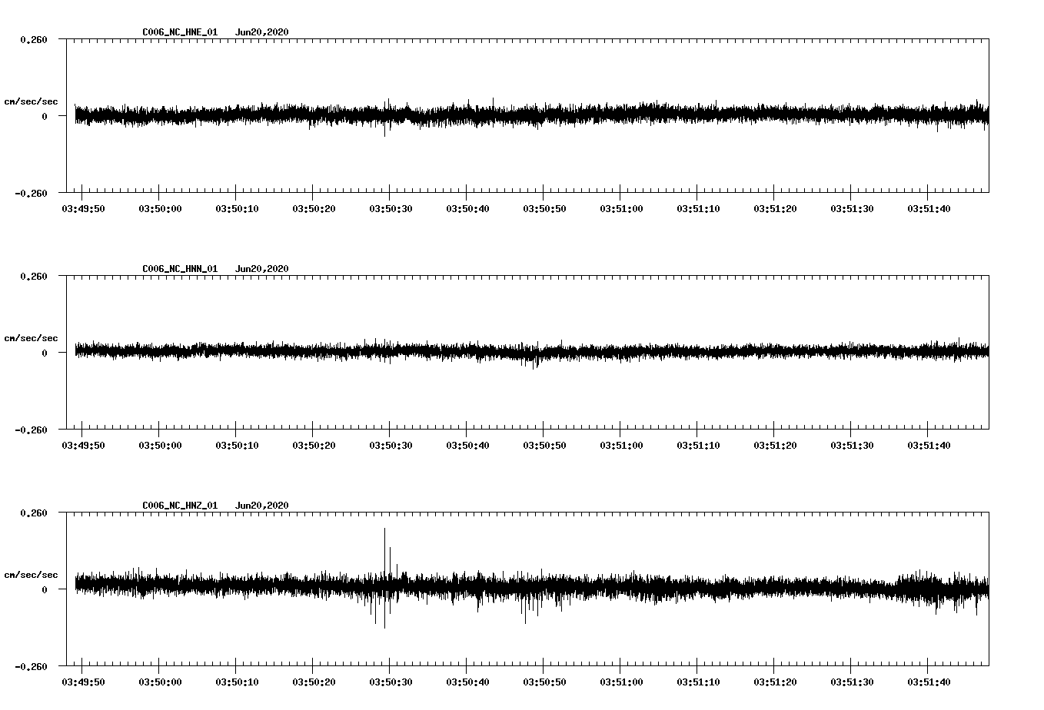Select 03:50:00 time label under HNE plot
The height and width of the screenshot is (710, 1044).
point(160,209)
